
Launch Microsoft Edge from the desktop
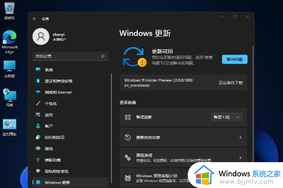point(9,42)
